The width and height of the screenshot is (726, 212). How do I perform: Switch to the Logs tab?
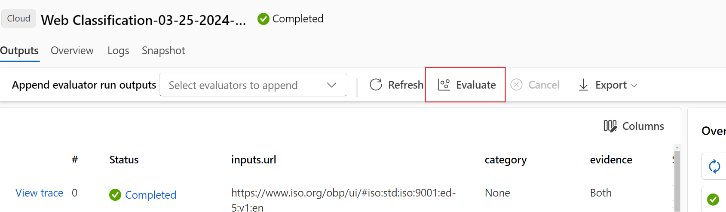click(x=118, y=51)
